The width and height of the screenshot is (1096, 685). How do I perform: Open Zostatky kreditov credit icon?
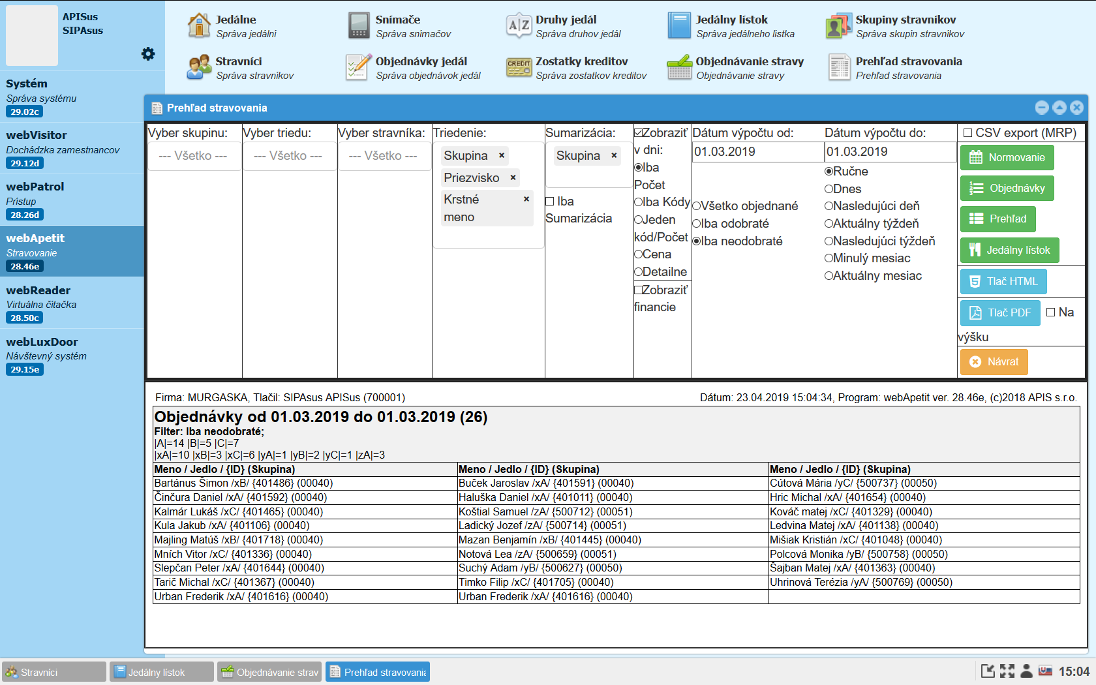tap(519, 67)
